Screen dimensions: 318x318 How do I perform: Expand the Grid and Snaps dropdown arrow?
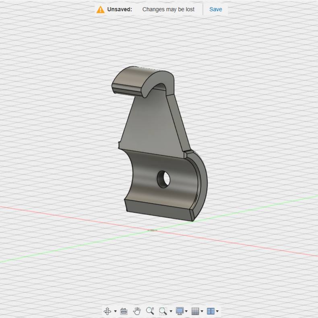[x=202, y=311]
